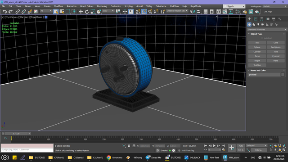Open the Motion panel tab
The height and width of the screenshot is (162, 288).
(x=268, y=19)
